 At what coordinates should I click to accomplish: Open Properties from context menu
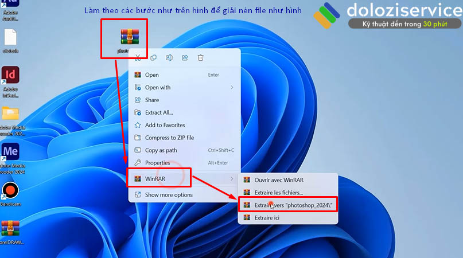[185, 163]
